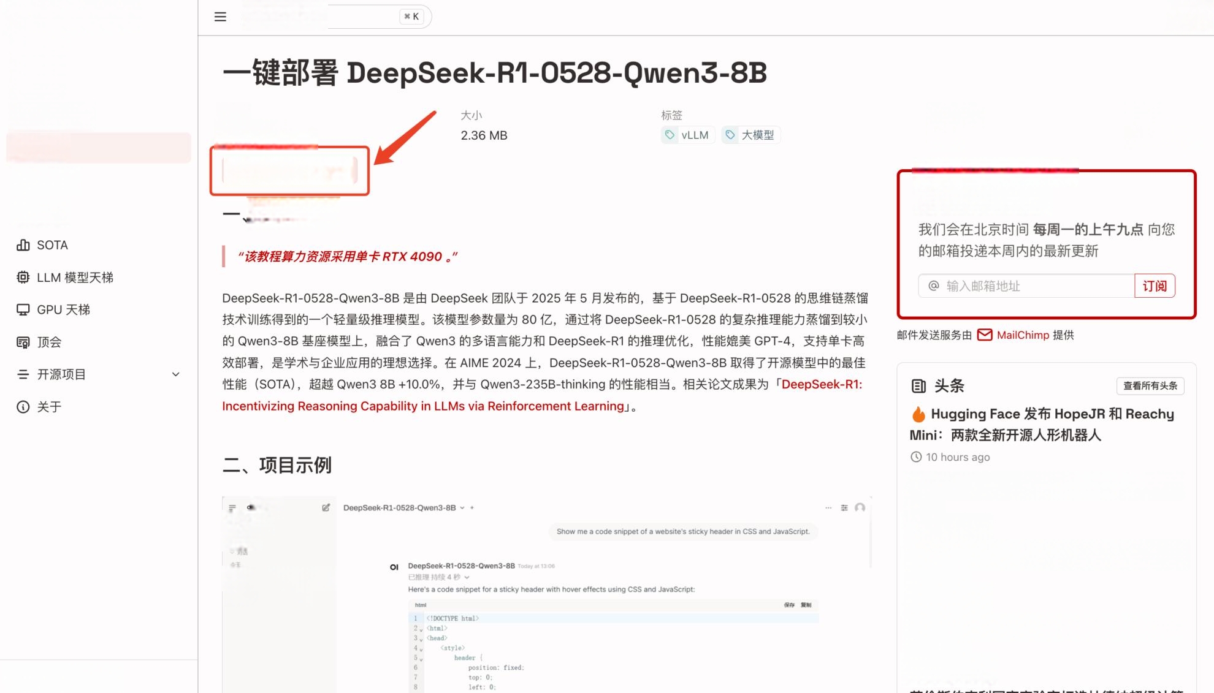The height and width of the screenshot is (693, 1214).
Task: Open the project example screenshot
Action: (x=547, y=594)
